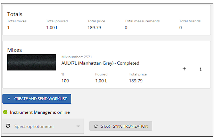The width and height of the screenshot is (214, 138).
Task: Click the Mix number: 2571 label
Action: click(x=76, y=57)
